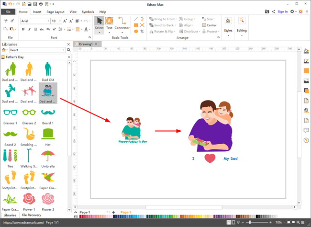This screenshot has height=227, width=311.
Task: Click the Beard 1 mustache shape
Action: pos(47,113)
